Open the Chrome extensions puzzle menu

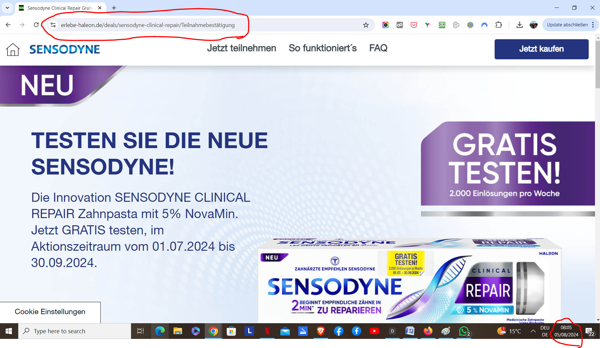click(x=499, y=25)
